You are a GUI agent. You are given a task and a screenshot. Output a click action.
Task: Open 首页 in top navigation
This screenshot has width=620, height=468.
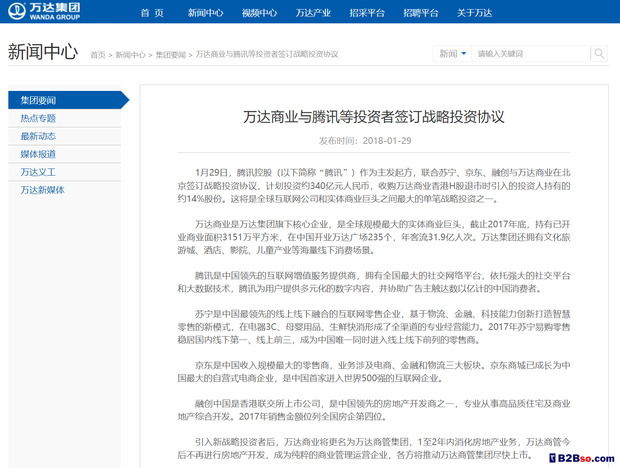tap(152, 13)
